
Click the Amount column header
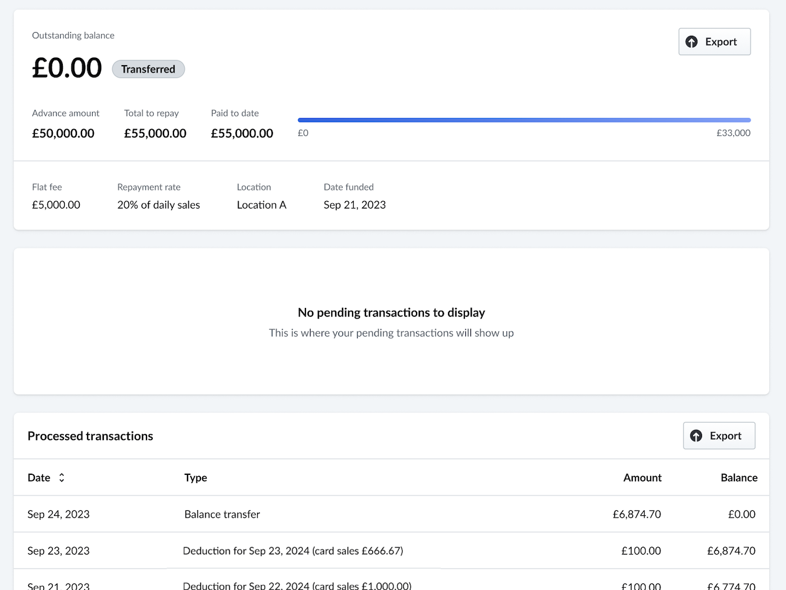click(642, 478)
